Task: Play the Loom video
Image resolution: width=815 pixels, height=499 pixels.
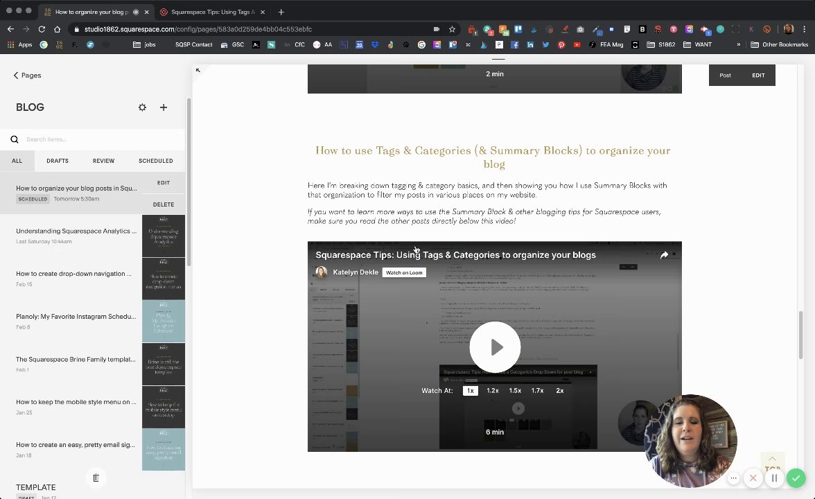Action: 495,347
